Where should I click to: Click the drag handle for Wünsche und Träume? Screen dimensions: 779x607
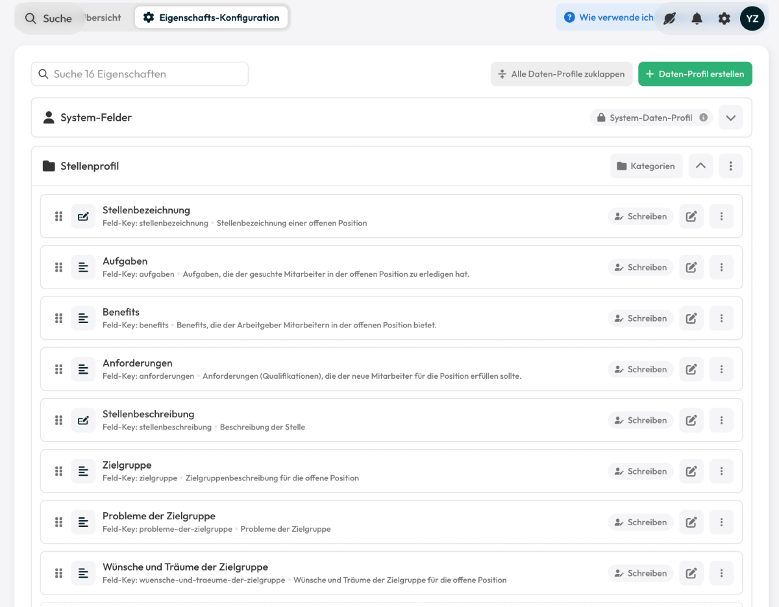(x=58, y=573)
